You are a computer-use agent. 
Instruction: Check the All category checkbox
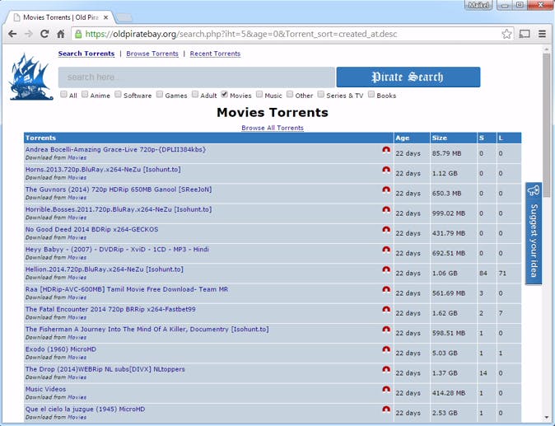tap(63, 94)
